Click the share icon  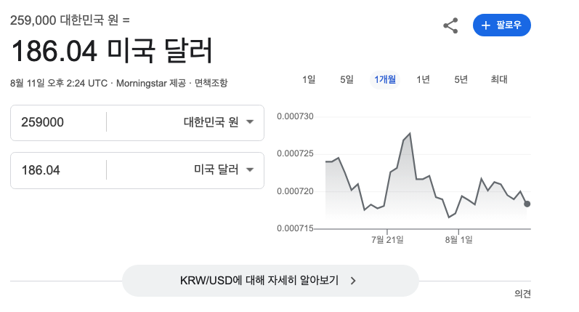(x=450, y=25)
